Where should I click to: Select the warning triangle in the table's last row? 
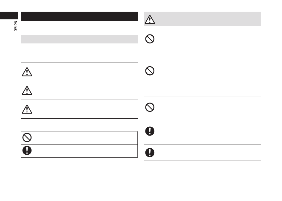pyautogui.click(x=27, y=109)
